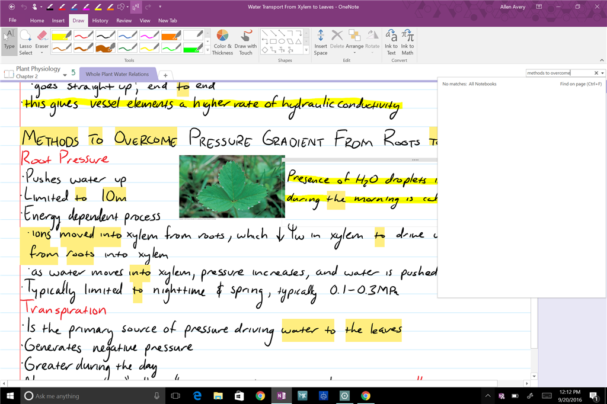Open File Explorer from the taskbar
The width and height of the screenshot is (607, 404).
[218, 396]
